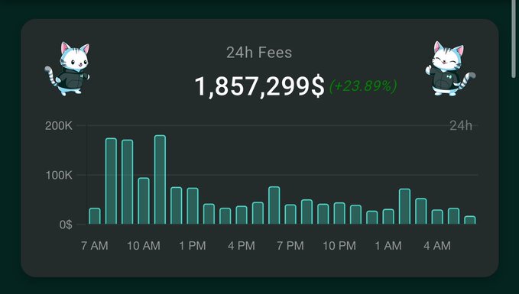Select the 24h timeframe label
This screenshot has width=519, height=294.
click(460, 126)
